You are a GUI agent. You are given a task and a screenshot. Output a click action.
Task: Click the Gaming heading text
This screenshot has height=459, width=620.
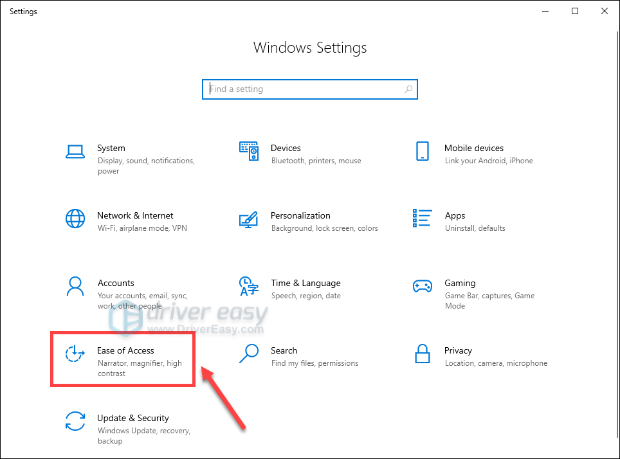click(460, 283)
